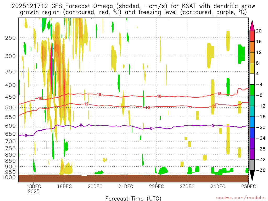This screenshot has width=268, height=201.
Task: Click the Forecast Time (UTC) axis title
Action: pos(133,198)
